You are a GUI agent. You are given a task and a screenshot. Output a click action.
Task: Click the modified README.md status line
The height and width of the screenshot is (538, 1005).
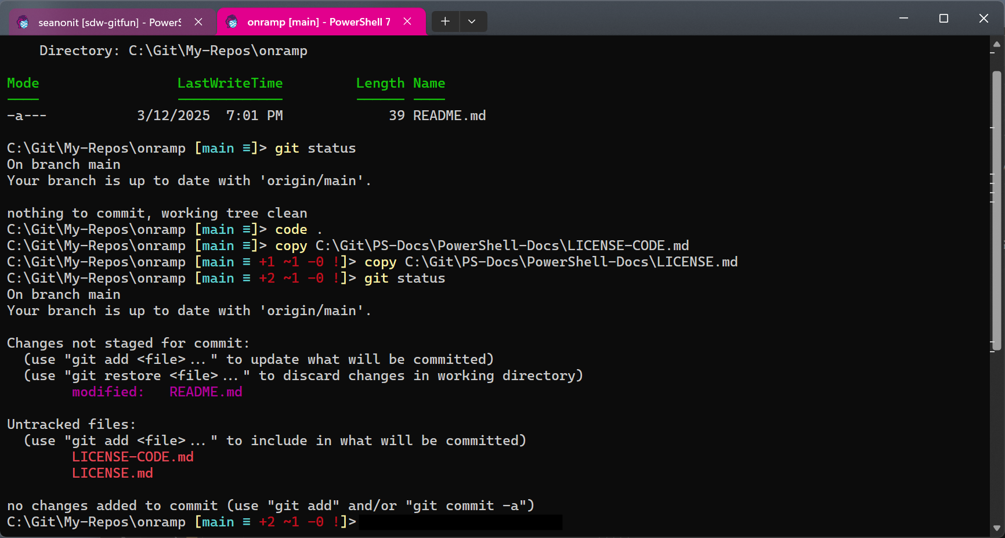tap(157, 392)
